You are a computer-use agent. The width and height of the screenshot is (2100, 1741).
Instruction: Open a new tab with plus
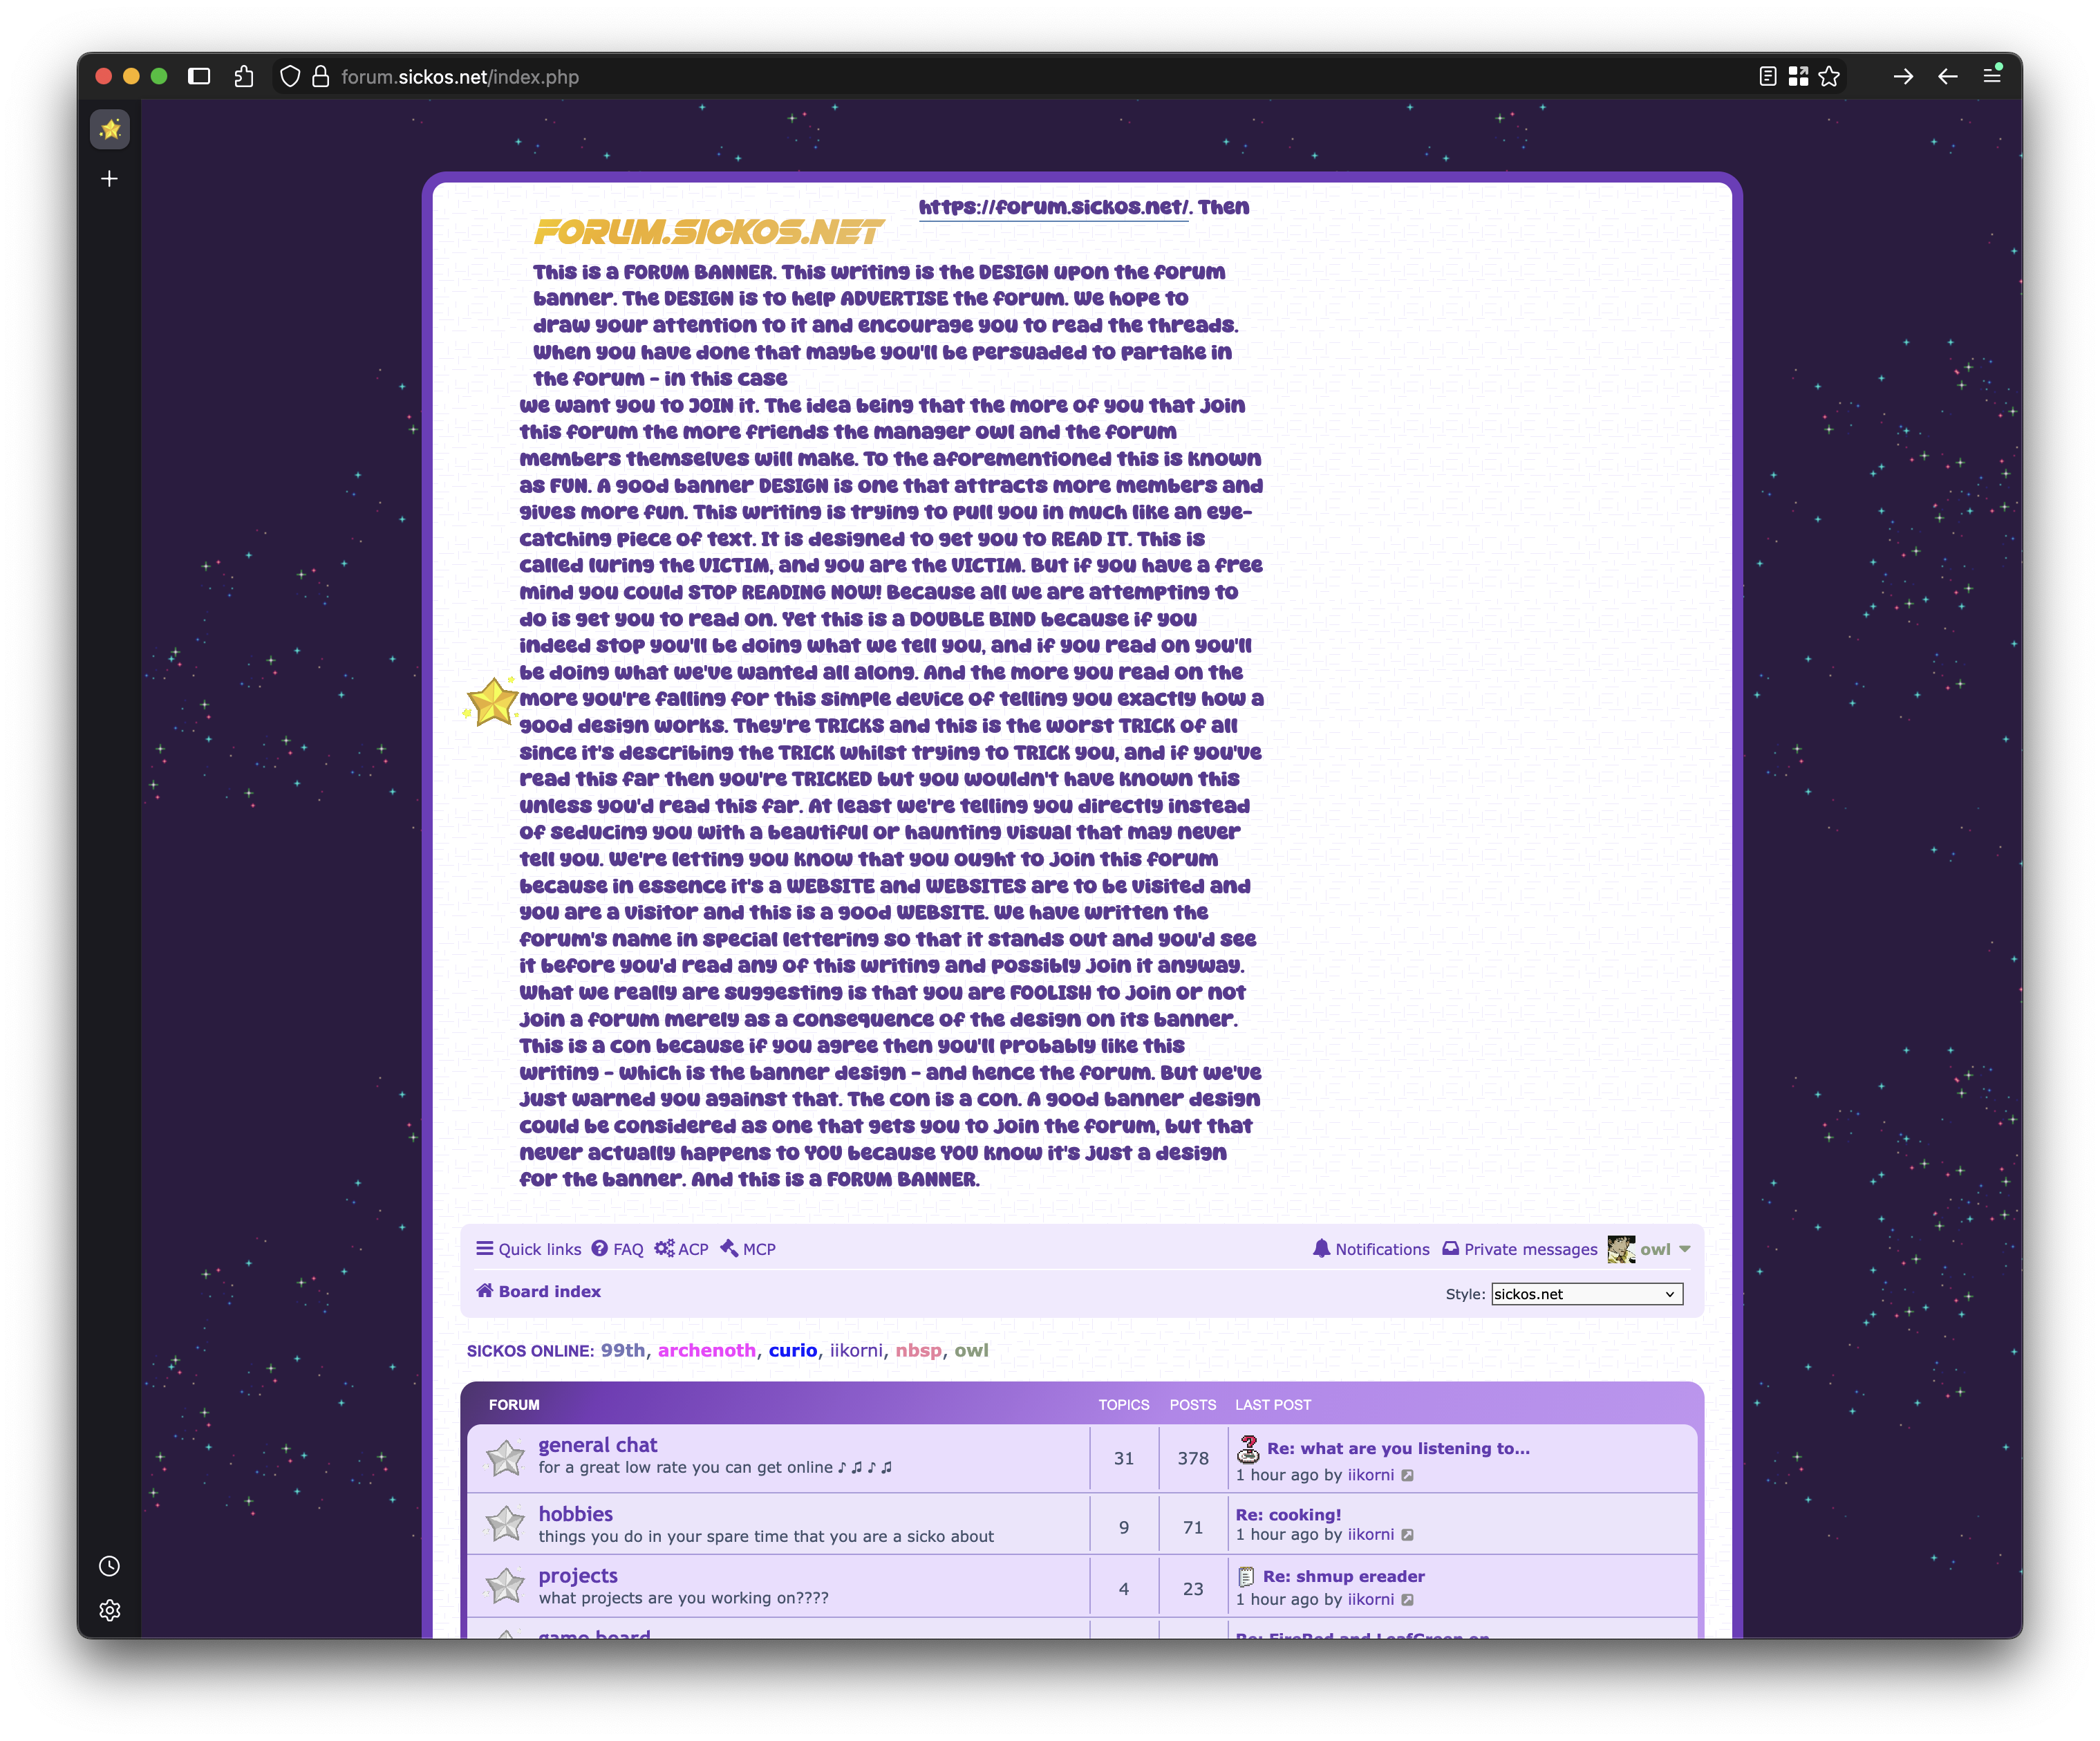[x=110, y=179]
